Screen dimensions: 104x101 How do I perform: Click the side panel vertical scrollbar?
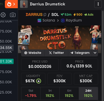(x=102, y=56)
